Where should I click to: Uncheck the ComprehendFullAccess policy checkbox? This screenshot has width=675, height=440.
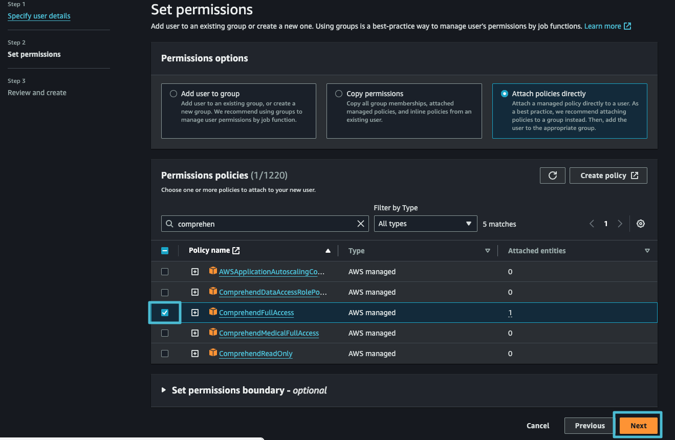[165, 313]
